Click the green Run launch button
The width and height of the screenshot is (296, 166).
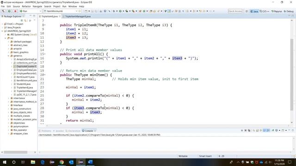[9, 11]
